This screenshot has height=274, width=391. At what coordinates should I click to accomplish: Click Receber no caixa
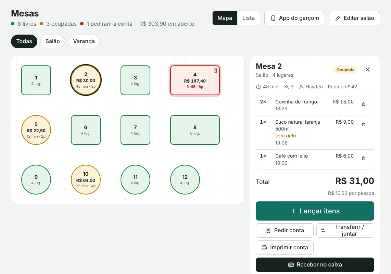click(x=315, y=264)
